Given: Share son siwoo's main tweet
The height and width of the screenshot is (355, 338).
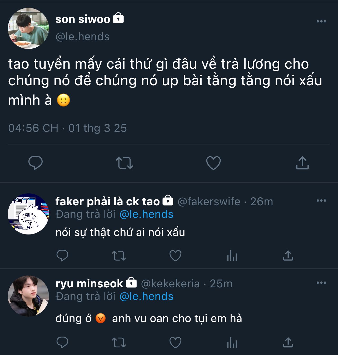Looking at the screenshot, I should point(302,163).
